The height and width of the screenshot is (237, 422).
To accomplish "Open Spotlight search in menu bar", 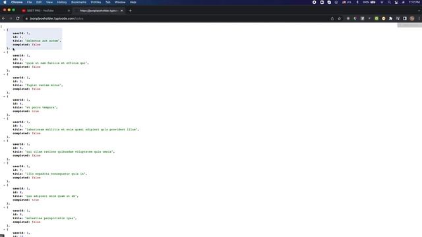I will pyautogui.click(x=389, y=2).
